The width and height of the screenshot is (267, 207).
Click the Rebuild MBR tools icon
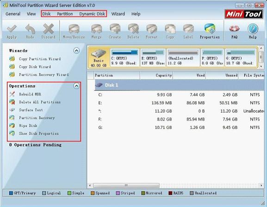point(12,94)
